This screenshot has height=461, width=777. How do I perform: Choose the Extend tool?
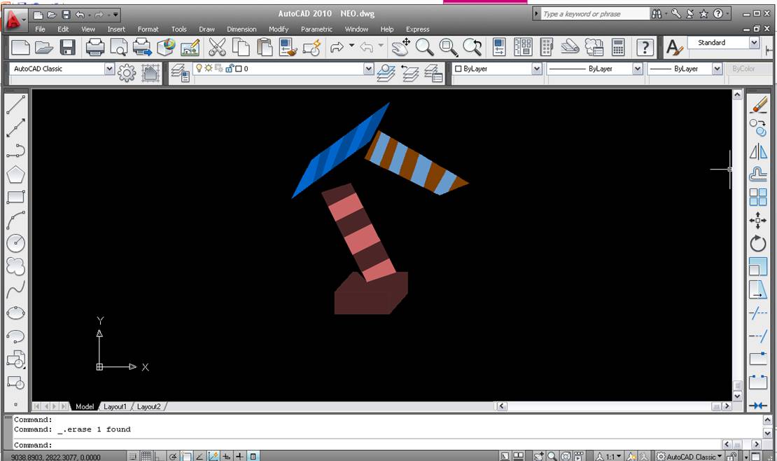click(x=758, y=336)
